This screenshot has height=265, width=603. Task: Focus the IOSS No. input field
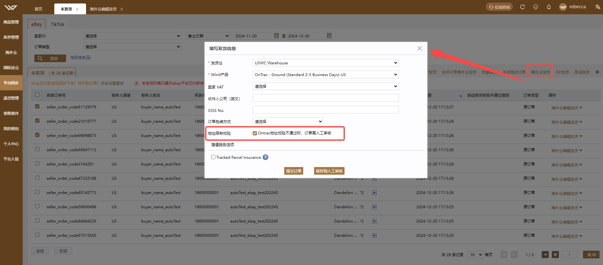[325, 110]
